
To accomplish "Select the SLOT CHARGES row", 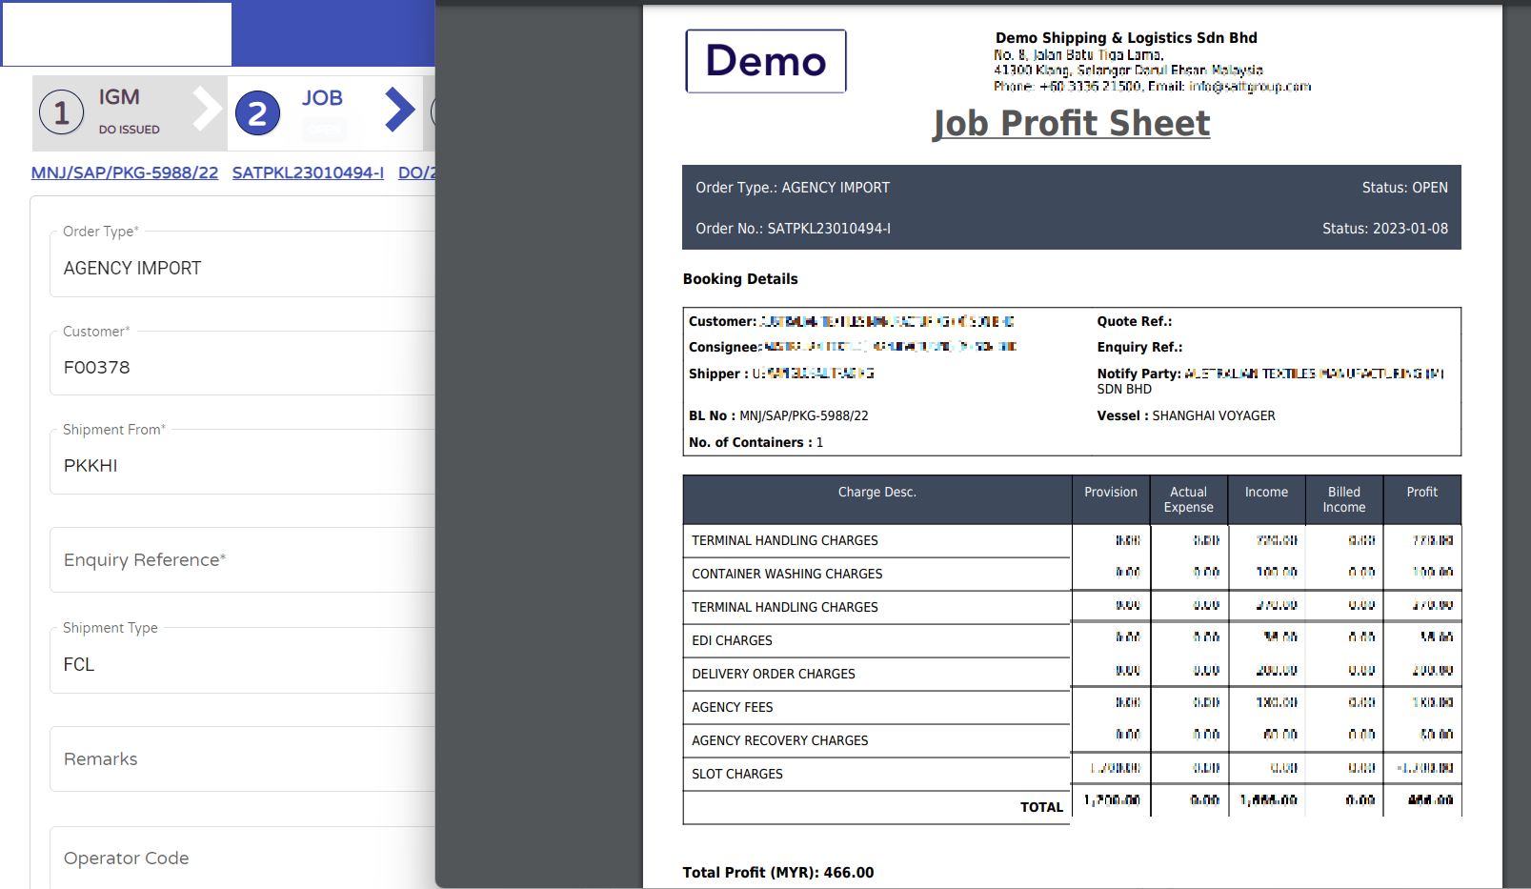I will click(1072, 774).
